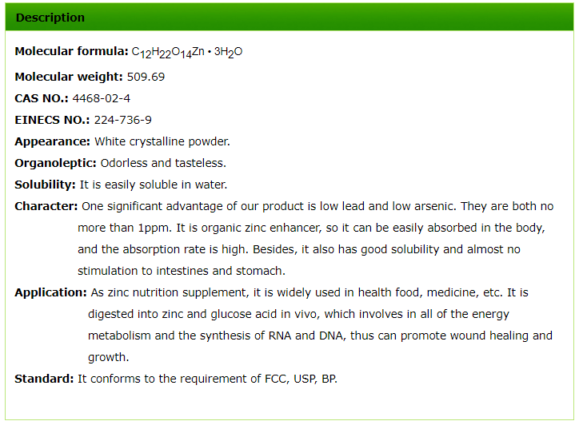Click the Character label
Viewport: 579px width, 425px height.
46,206
